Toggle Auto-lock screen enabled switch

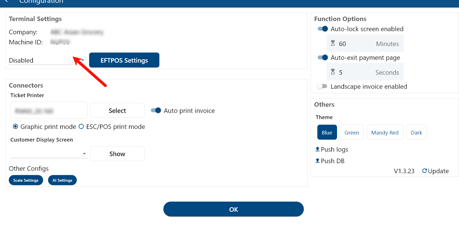(323, 29)
